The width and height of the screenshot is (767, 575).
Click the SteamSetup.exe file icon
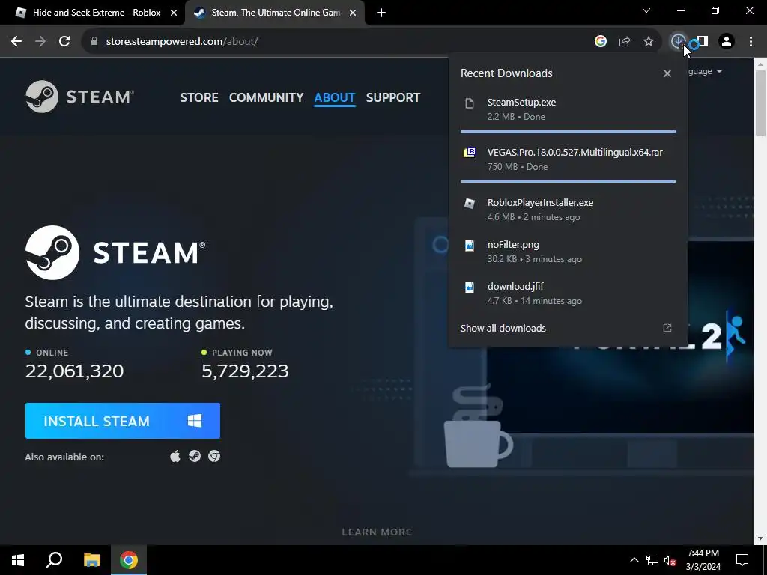[470, 103]
